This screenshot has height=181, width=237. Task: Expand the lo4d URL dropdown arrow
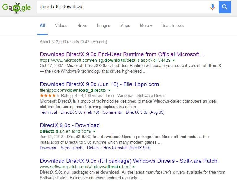click(94, 131)
